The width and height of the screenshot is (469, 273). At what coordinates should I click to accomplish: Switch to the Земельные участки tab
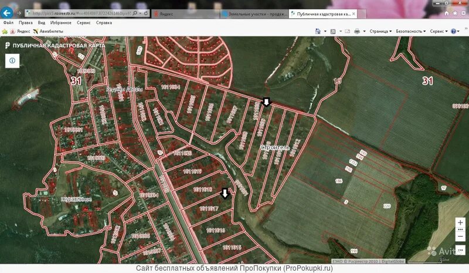[254, 14]
